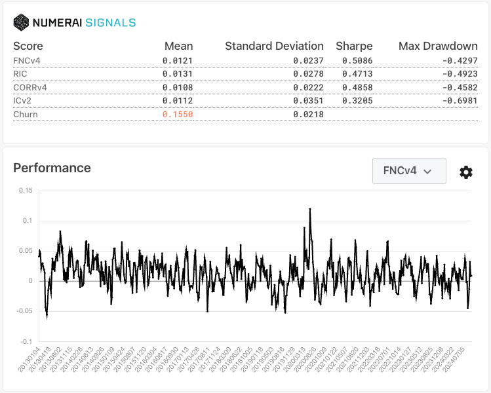Click the Max Drawdown column header
491x393 pixels.
pyautogui.click(x=437, y=46)
